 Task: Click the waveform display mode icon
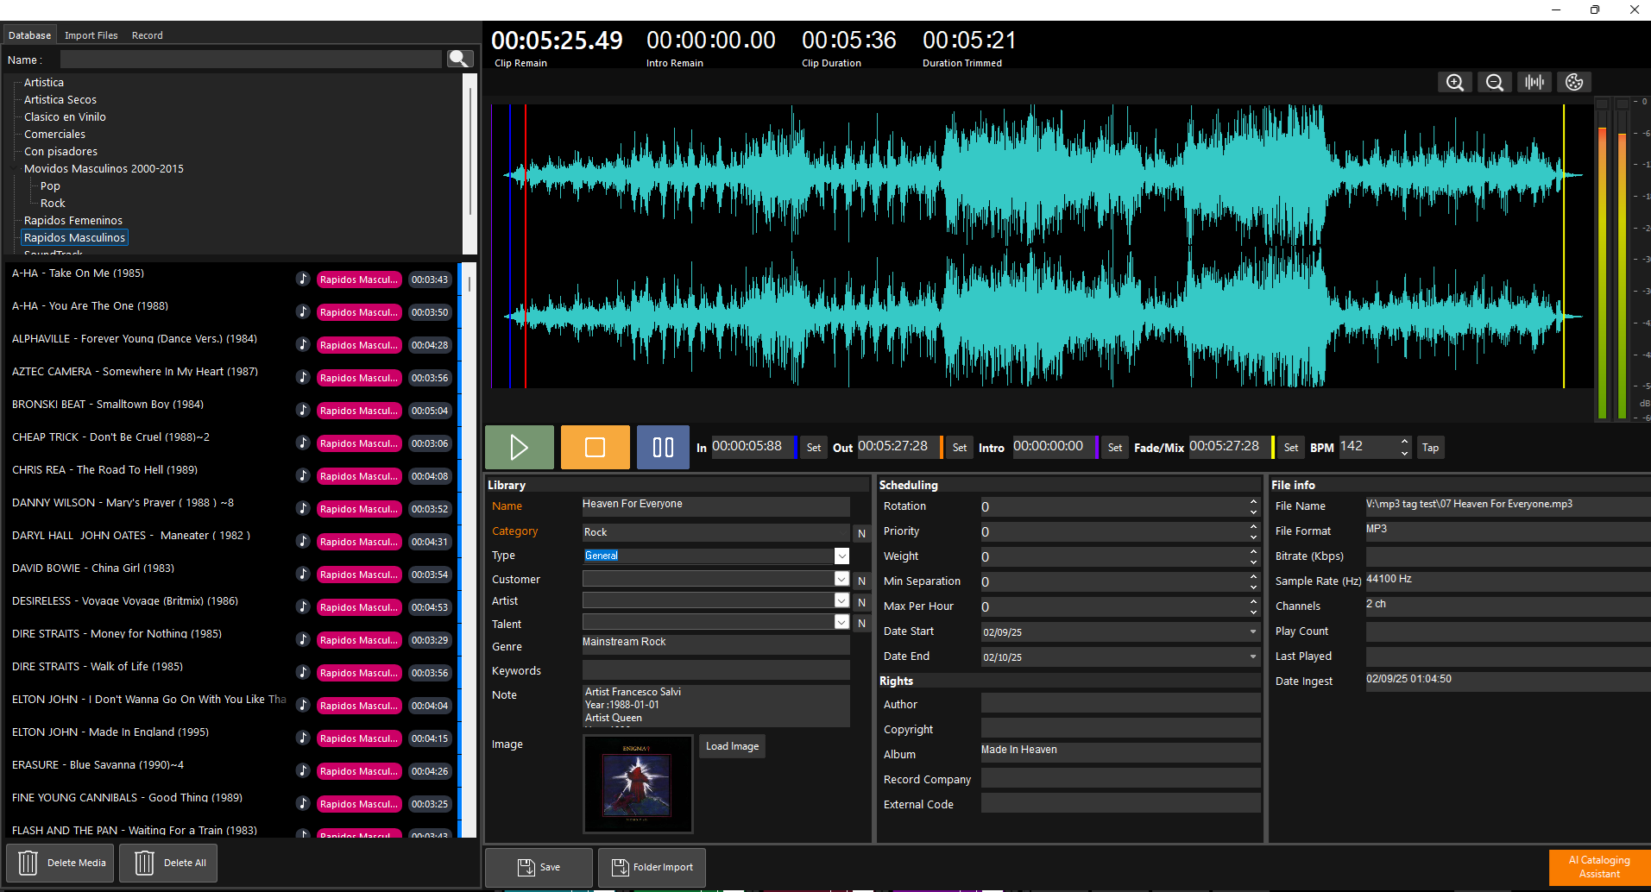pyautogui.click(x=1534, y=82)
